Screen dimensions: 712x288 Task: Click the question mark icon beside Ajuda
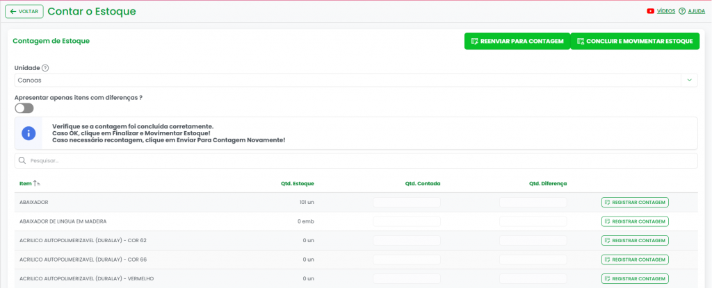682,11
